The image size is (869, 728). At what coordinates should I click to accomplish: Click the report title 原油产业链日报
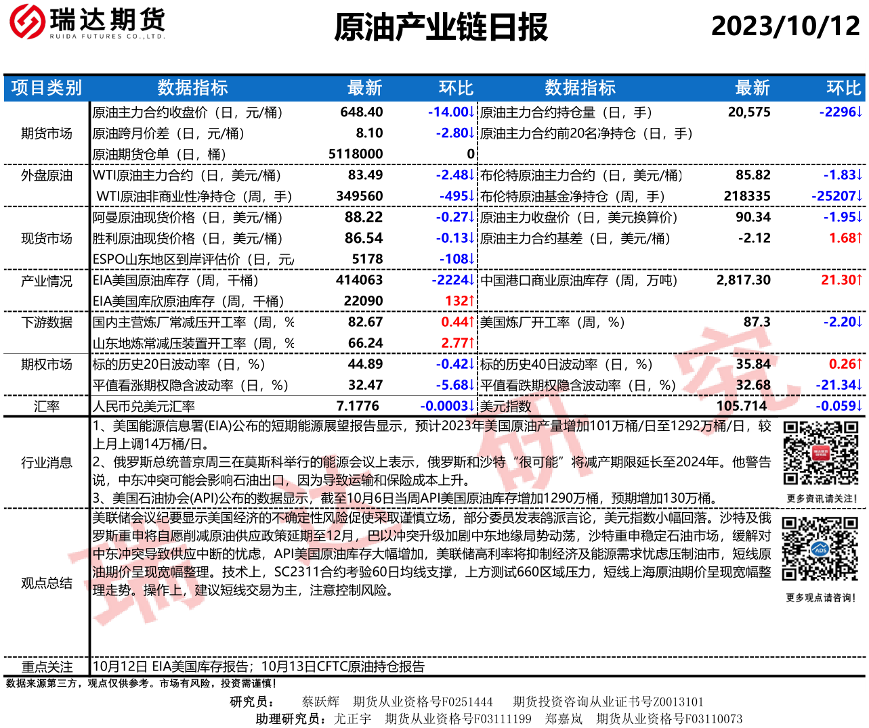(440, 28)
